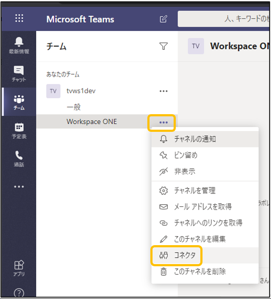Choose このチャネルを編集 menu item
Image resolution: width=271 pixels, height=299 pixels.
tap(205, 239)
